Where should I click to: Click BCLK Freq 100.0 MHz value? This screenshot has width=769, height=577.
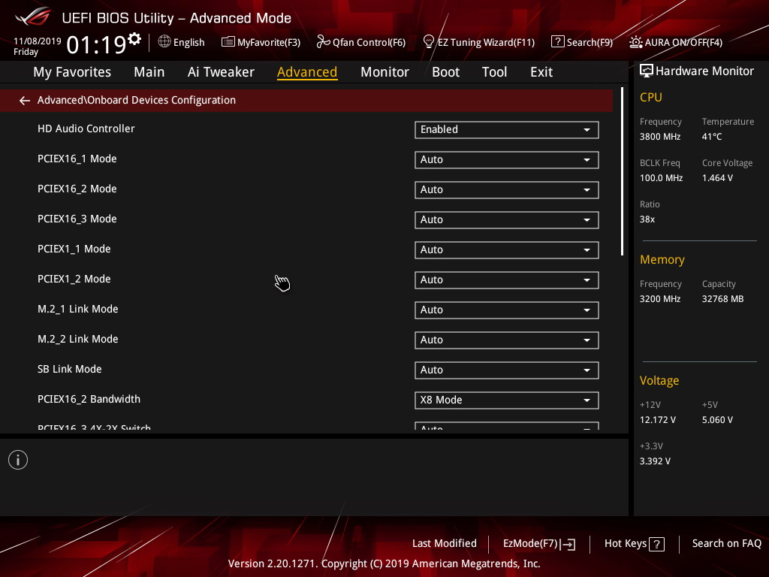pos(661,178)
